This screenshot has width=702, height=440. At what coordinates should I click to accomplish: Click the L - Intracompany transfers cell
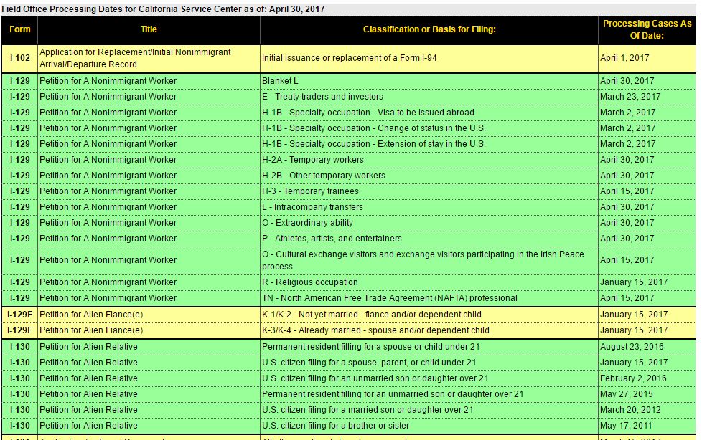tap(312, 207)
